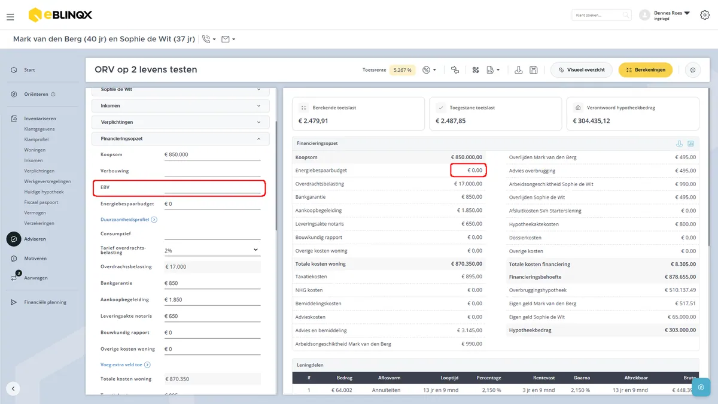The height and width of the screenshot is (404, 718).
Task: Go to Start in the sidebar
Action: point(29,70)
